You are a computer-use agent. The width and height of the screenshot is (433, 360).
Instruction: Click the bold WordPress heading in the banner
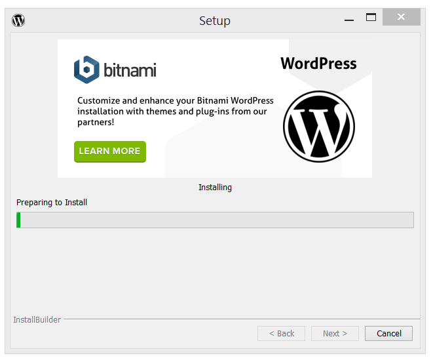point(318,64)
